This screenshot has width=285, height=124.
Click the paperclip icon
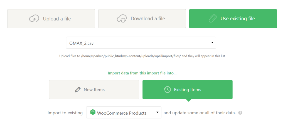[x=213, y=19]
